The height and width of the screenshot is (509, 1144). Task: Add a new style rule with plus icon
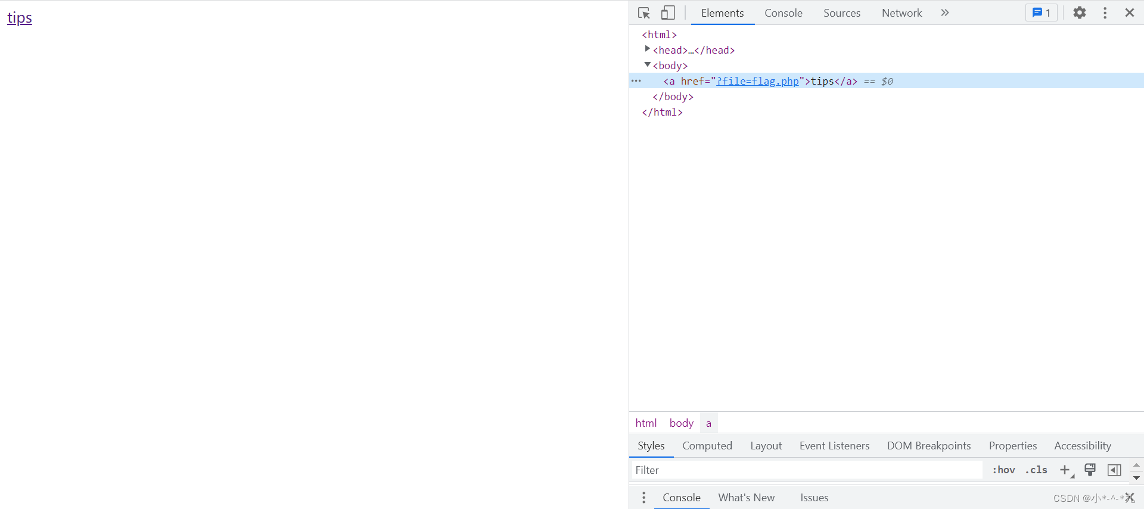tap(1065, 470)
